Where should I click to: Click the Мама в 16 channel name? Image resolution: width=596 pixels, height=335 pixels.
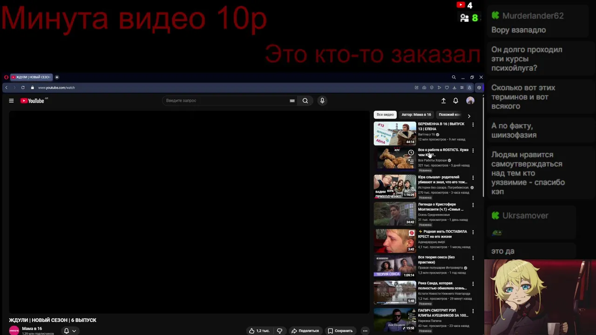pyautogui.click(x=32, y=328)
